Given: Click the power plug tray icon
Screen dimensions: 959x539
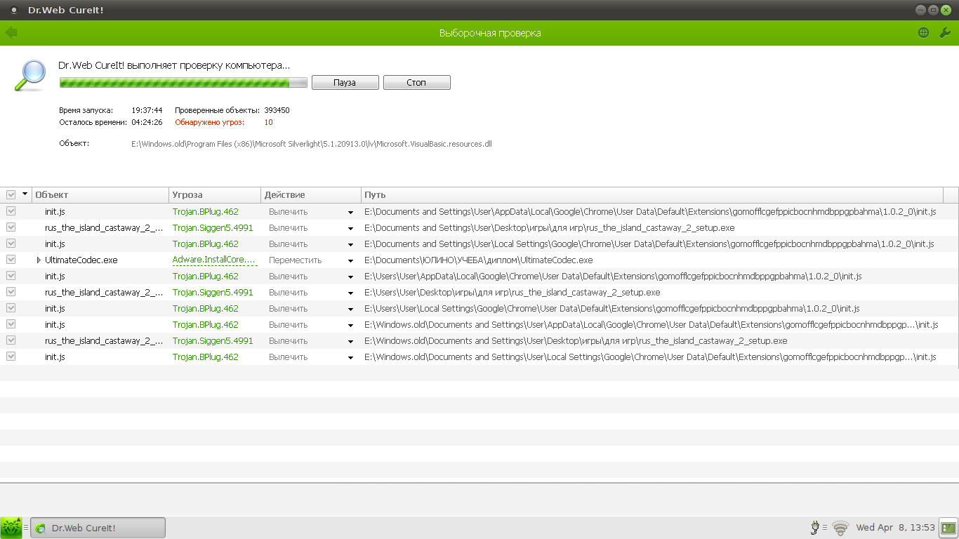Looking at the screenshot, I should 815,528.
